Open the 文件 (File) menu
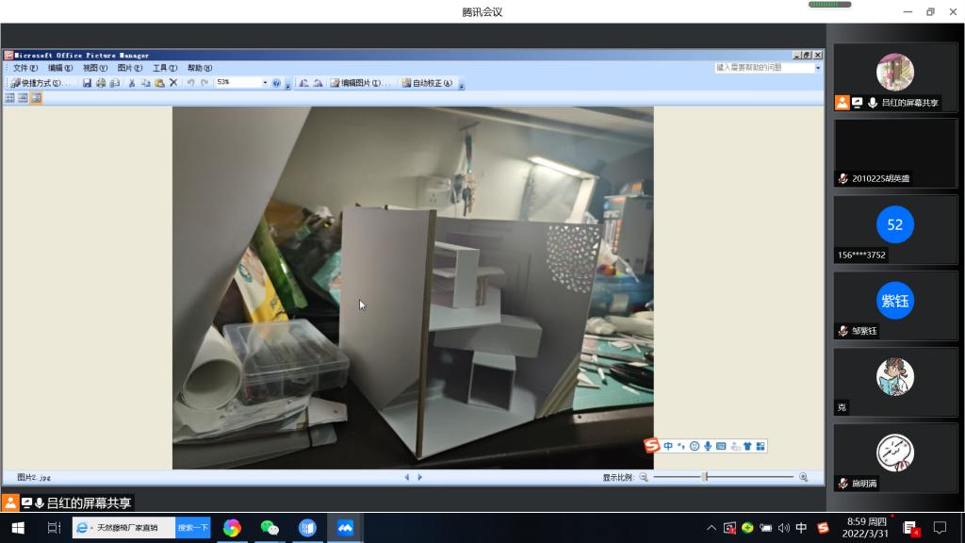 tap(25, 68)
